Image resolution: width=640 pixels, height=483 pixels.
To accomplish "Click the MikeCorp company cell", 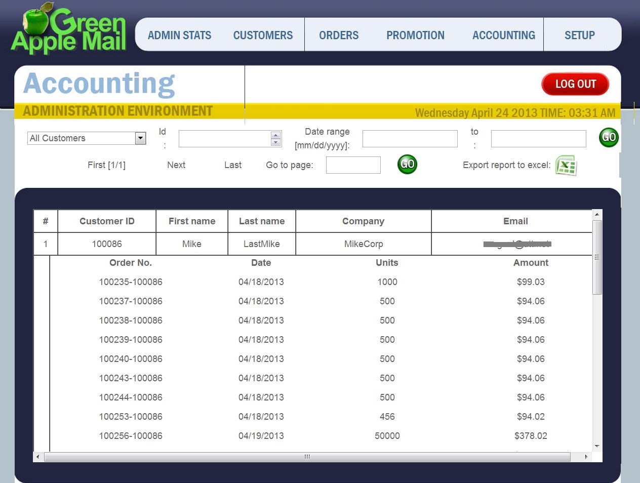I will (364, 244).
